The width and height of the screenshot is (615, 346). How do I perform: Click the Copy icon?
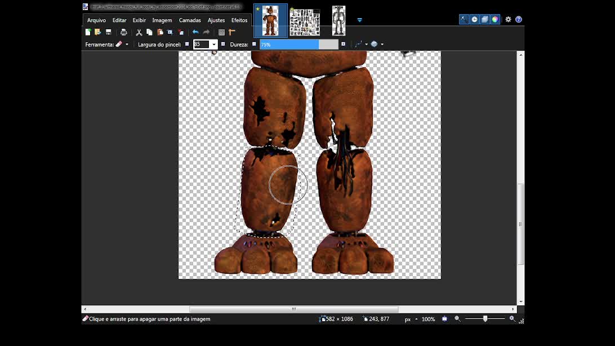[x=149, y=32]
